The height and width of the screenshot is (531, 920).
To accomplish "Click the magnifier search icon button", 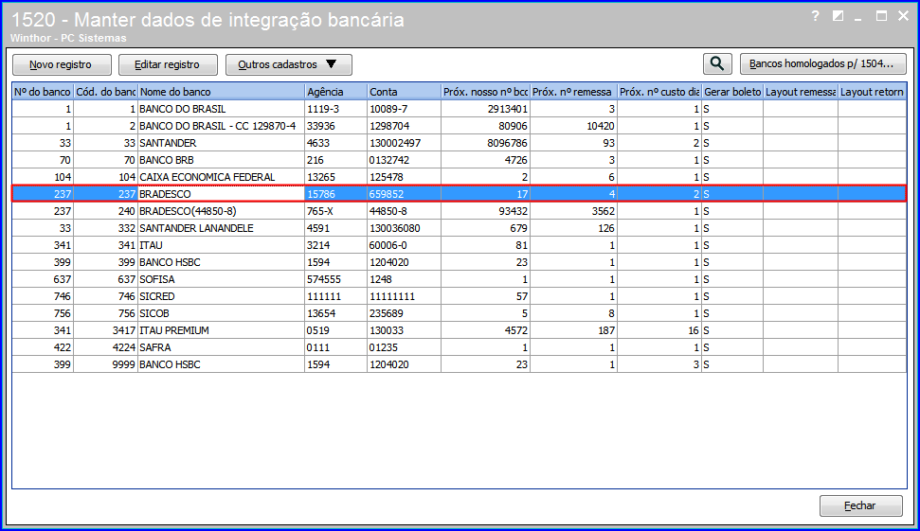I will (x=717, y=63).
